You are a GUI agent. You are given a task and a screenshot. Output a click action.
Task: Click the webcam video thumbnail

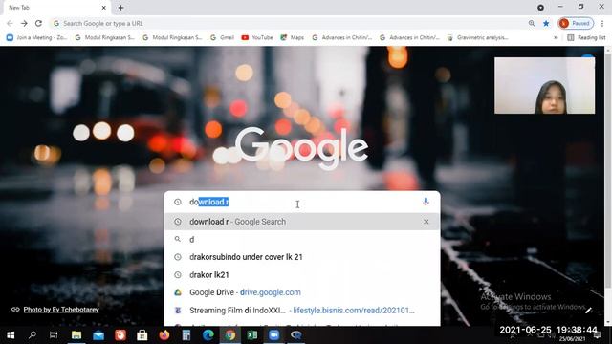click(x=544, y=86)
